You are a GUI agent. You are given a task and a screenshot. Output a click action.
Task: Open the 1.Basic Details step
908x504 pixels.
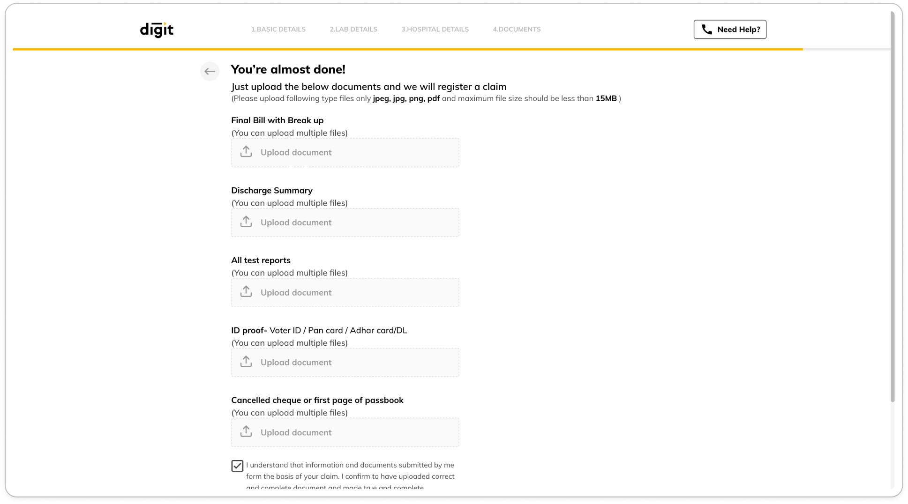coord(278,29)
